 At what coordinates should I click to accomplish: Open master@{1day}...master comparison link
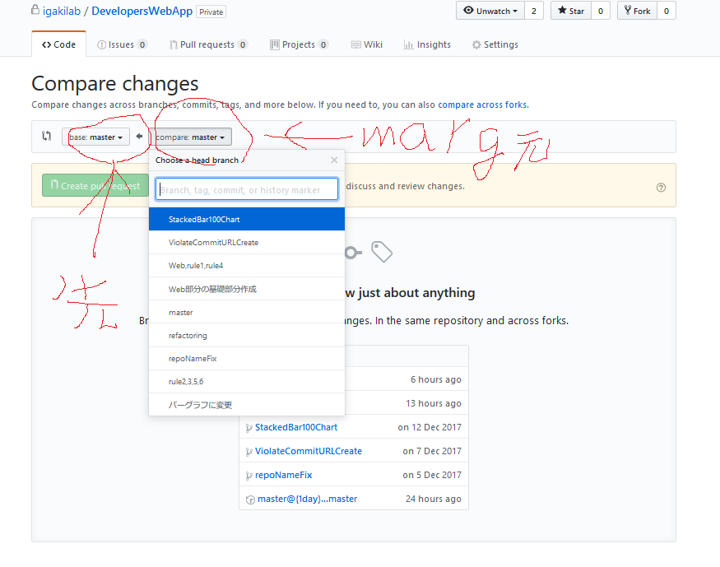[307, 499]
